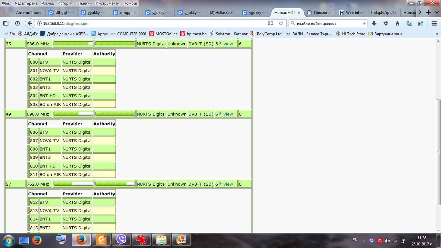Open the Firefox hamburger menu
This screenshot has width=441, height=248.
pyautogui.click(x=434, y=23)
